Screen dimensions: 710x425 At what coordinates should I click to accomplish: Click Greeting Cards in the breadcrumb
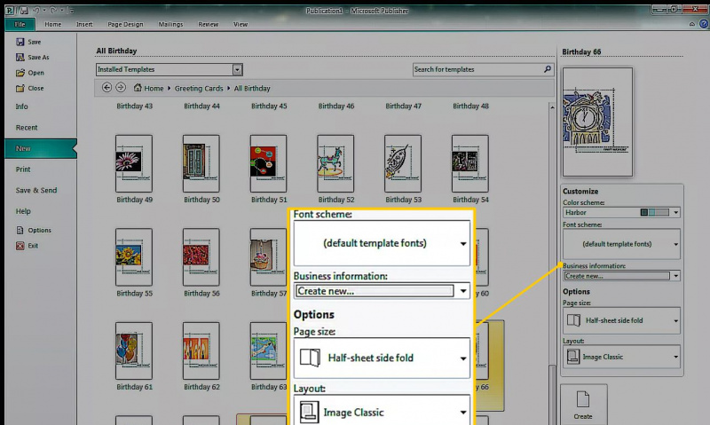(x=199, y=88)
